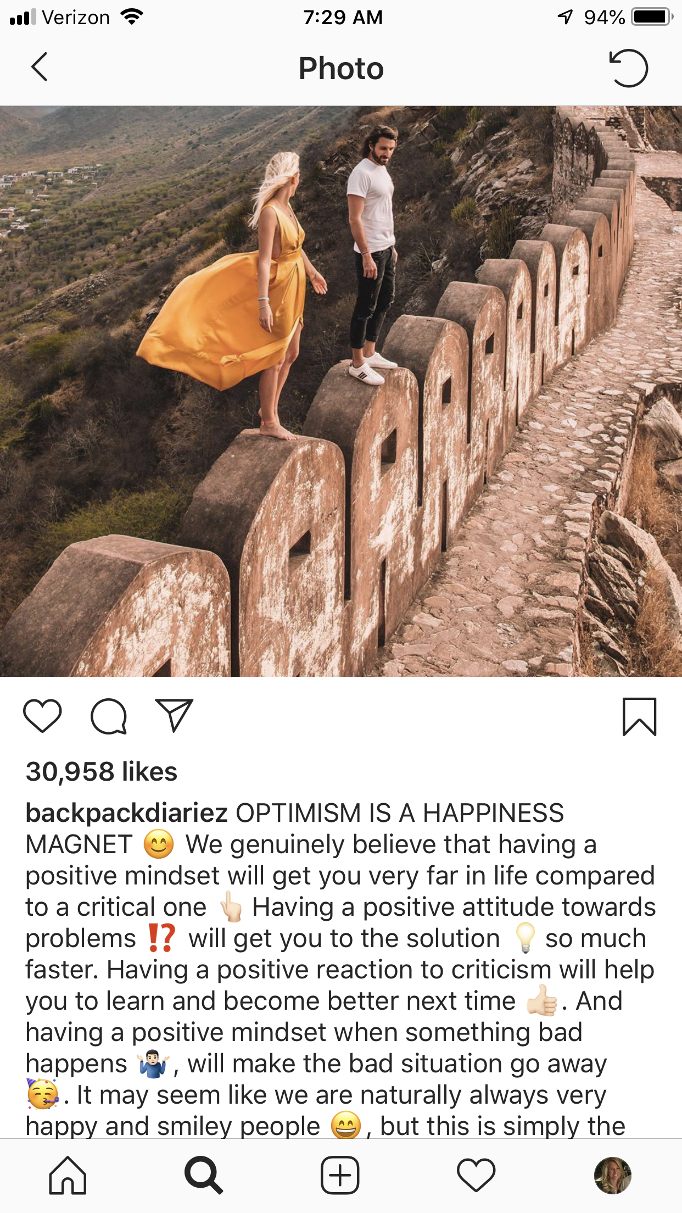Image resolution: width=682 pixels, height=1213 pixels.
Task: Tap the 7:29 AM clock
Action: (x=343, y=18)
